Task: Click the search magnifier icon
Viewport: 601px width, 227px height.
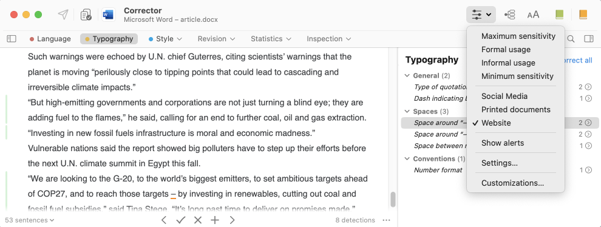Action: pos(571,39)
